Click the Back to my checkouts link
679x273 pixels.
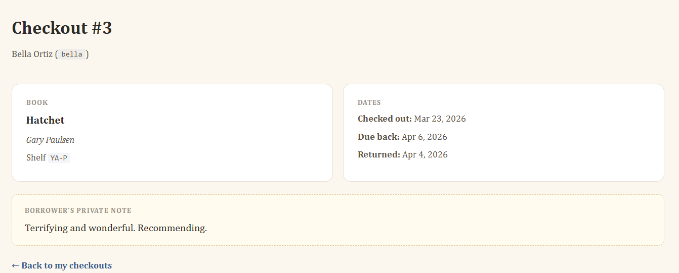pos(66,265)
